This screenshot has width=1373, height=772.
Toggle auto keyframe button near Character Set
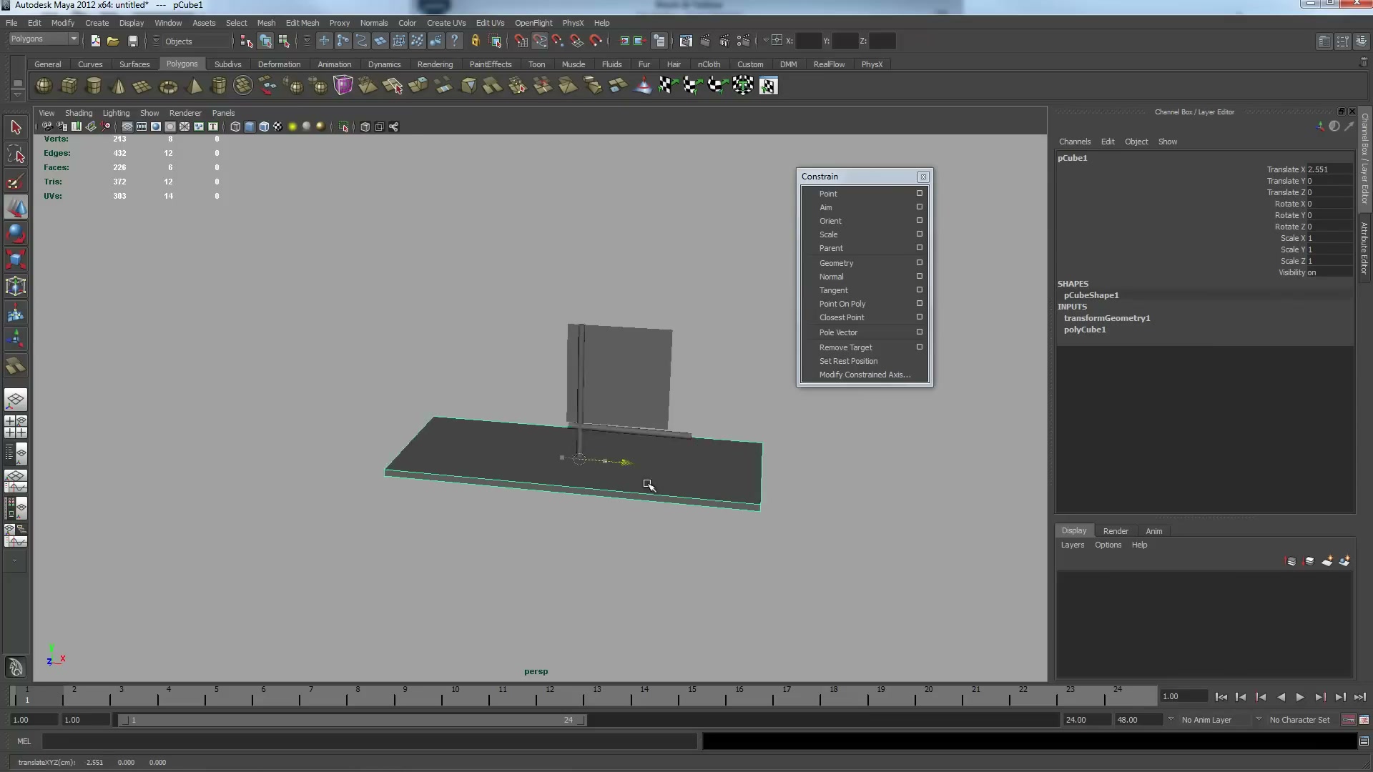tap(1349, 720)
